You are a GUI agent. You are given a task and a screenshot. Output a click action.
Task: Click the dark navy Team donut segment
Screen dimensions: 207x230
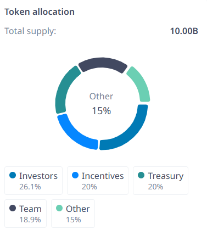(x=103, y=63)
